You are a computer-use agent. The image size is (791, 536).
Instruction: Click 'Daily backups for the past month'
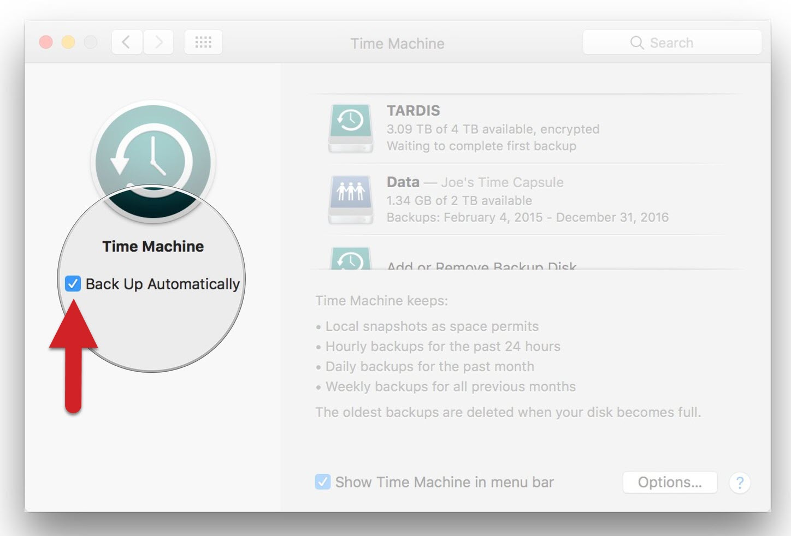pyautogui.click(x=430, y=367)
